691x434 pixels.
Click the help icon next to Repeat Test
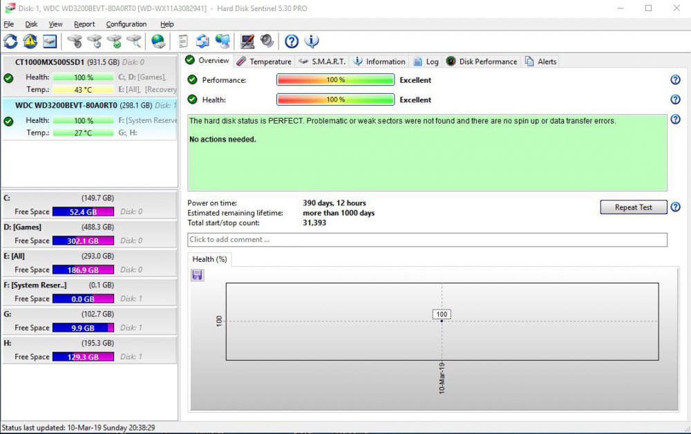pyautogui.click(x=675, y=207)
